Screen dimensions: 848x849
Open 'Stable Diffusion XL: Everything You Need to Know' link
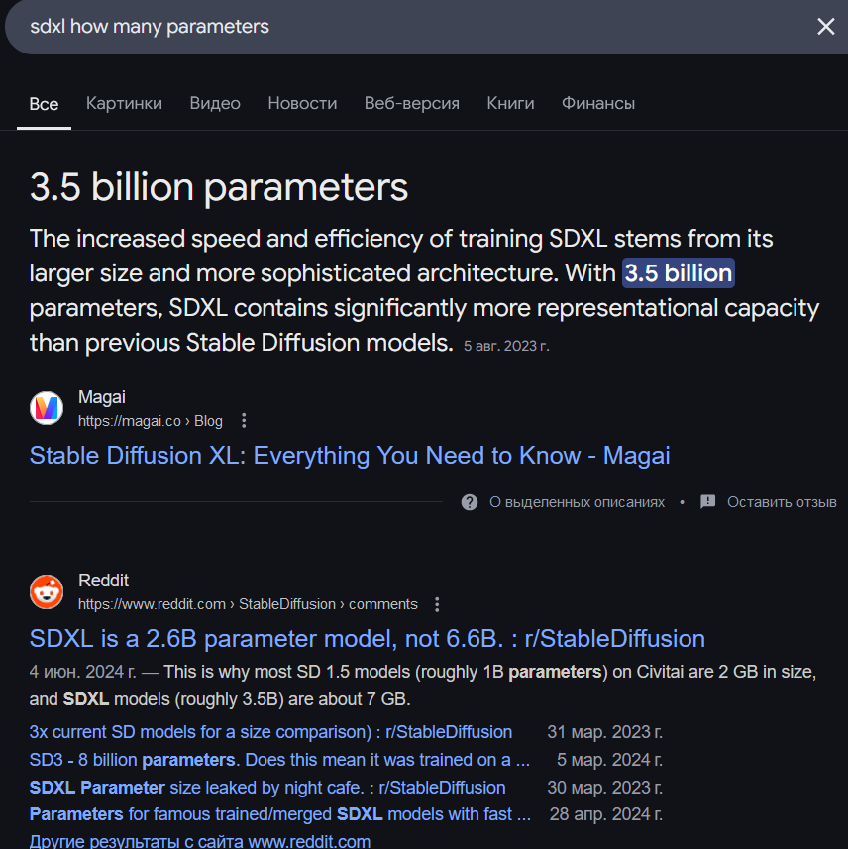pos(350,456)
